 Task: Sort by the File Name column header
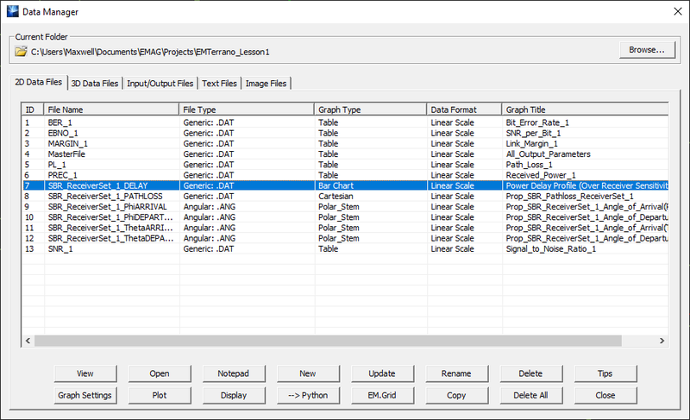click(x=112, y=110)
